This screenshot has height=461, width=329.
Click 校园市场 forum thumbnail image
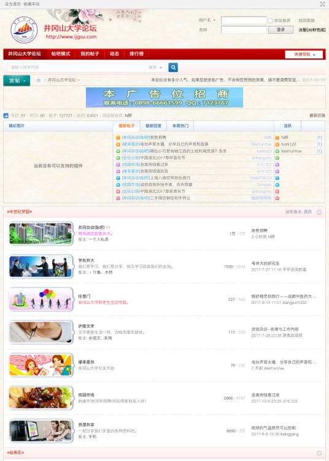click(41, 398)
